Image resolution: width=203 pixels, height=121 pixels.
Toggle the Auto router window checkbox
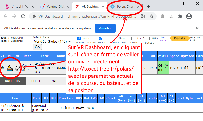[79, 39]
